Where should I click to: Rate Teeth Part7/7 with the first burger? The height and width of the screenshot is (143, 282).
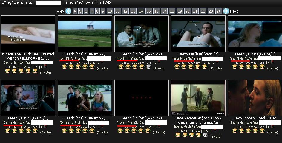pyautogui.click(x=65, y=67)
